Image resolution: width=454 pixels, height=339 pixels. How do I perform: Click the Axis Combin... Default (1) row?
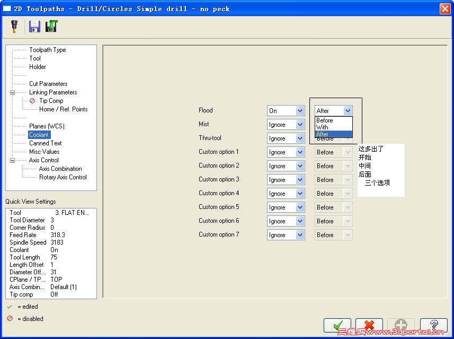point(51,287)
